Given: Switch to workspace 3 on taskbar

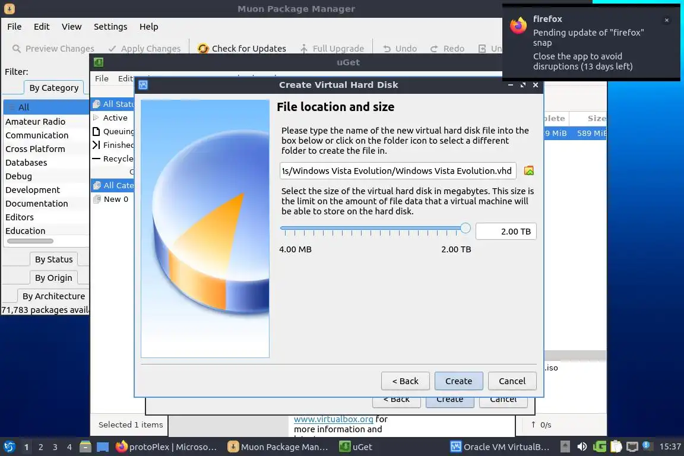Looking at the screenshot, I should 55,447.
